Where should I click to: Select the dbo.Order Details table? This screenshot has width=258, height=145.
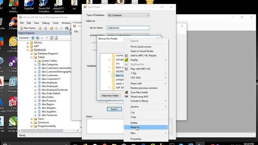(51, 93)
